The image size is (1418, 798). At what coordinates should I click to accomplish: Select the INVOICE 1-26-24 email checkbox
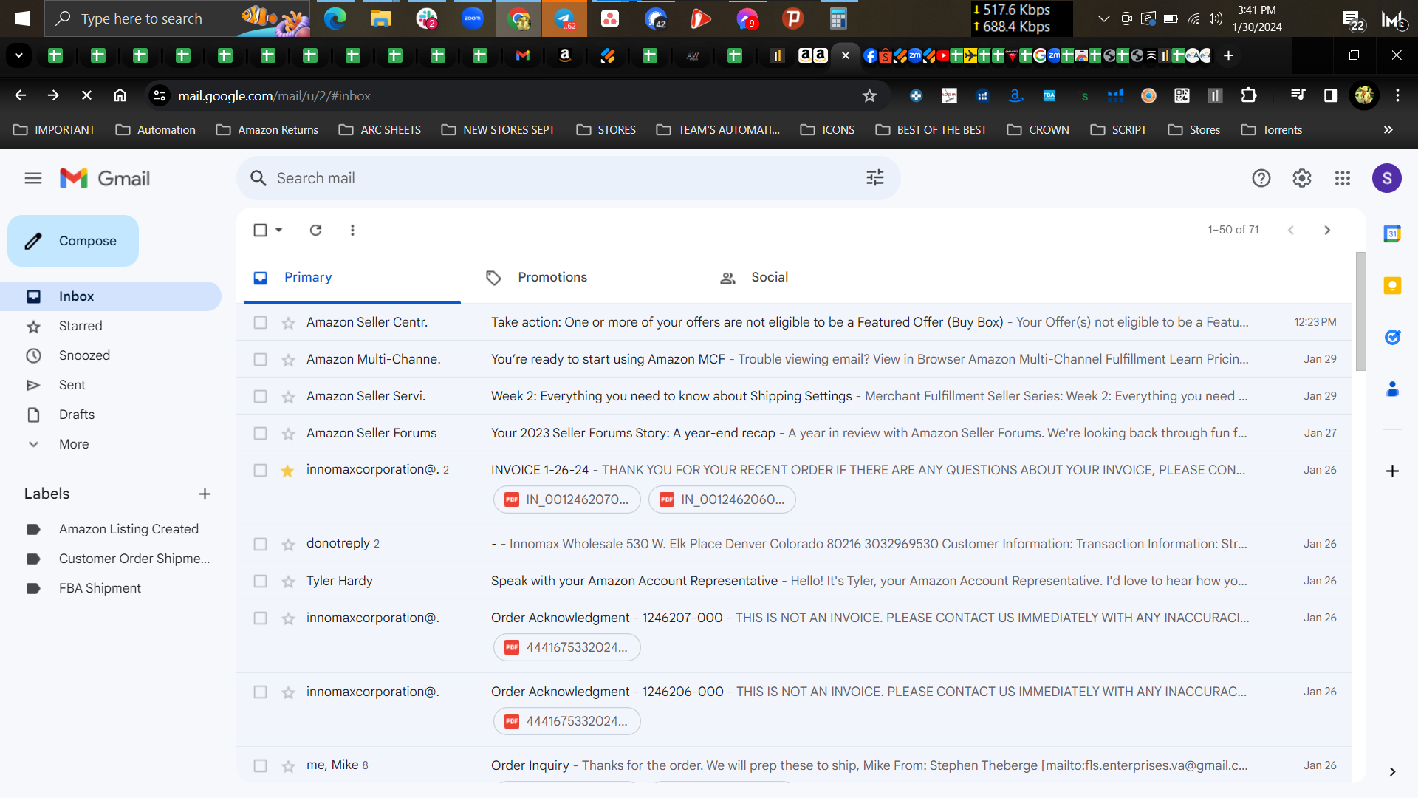(x=260, y=470)
